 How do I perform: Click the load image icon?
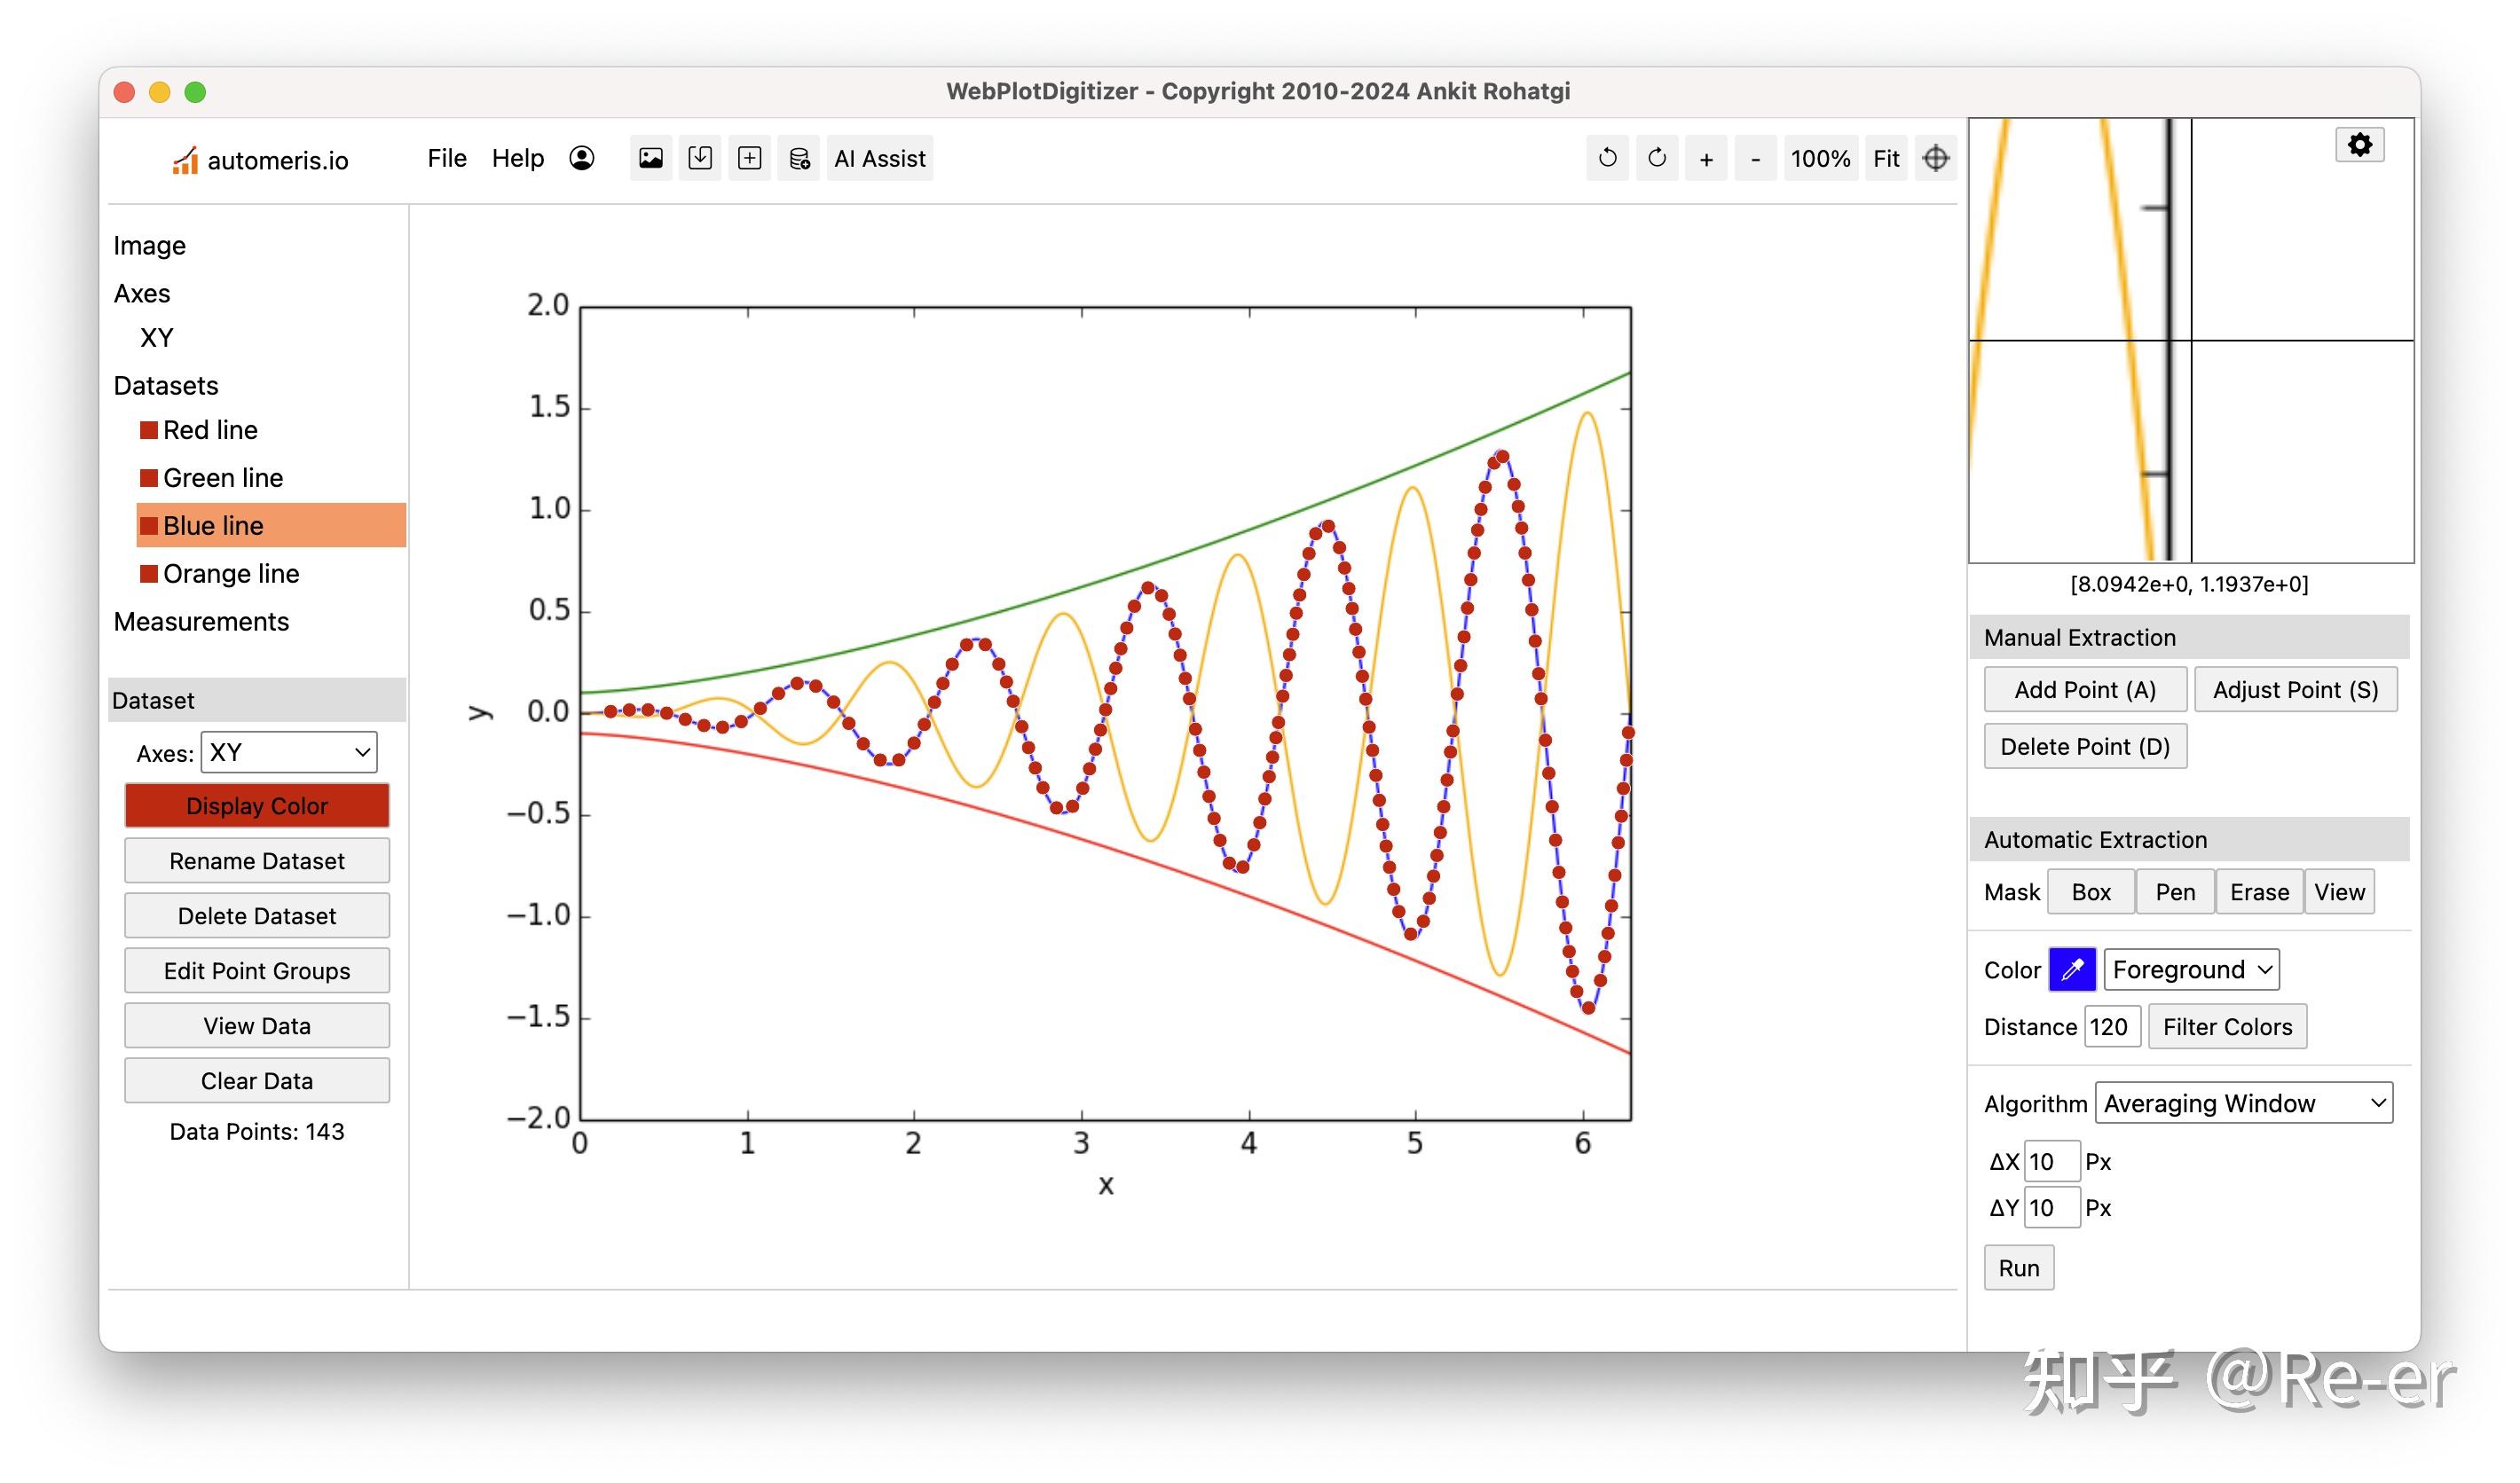[x=651, y=158]
